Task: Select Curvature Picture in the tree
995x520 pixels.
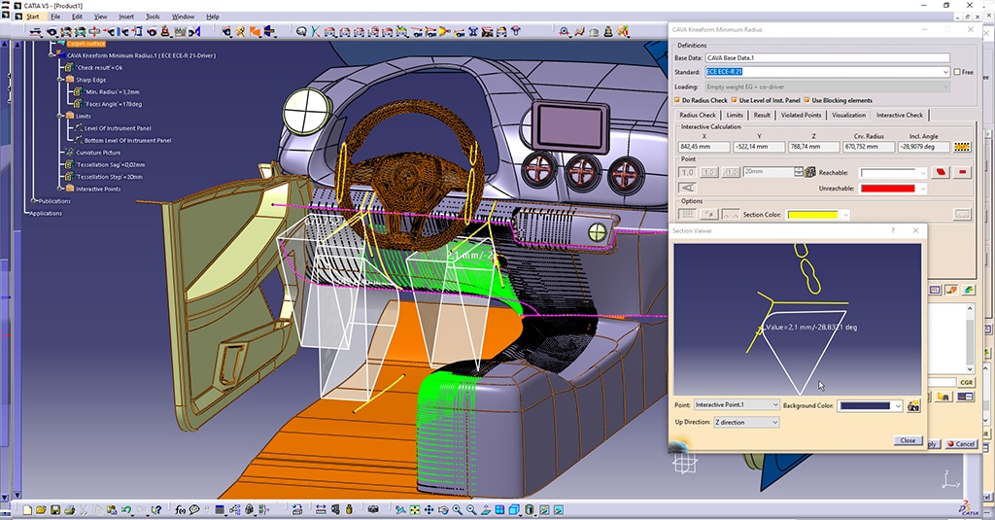Action: [x=98, y=153]
